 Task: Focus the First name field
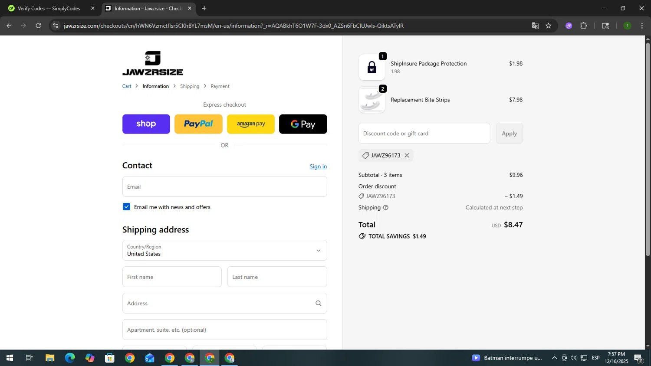pyautogui.click(x=172, y=277)
